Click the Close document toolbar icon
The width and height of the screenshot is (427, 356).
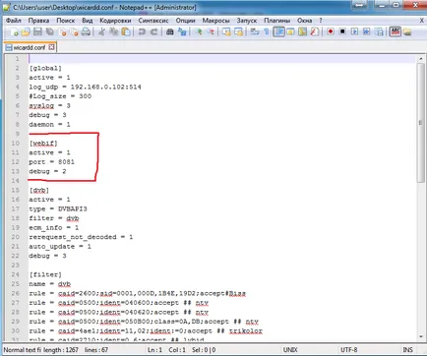pyautogui.click(x=63, y=31)
